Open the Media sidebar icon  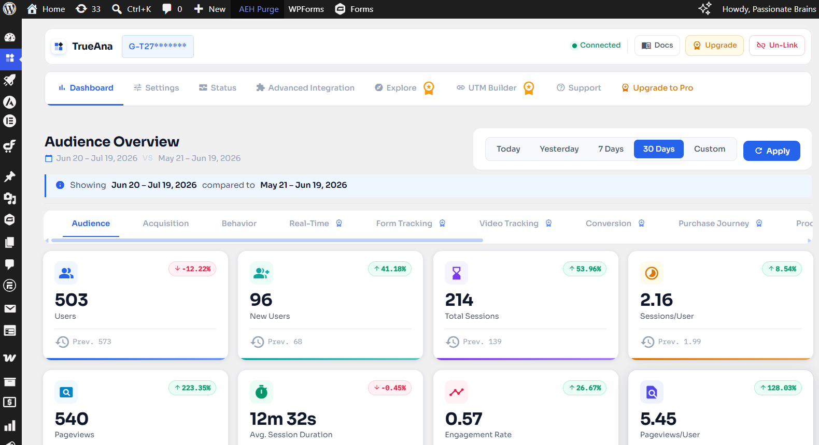pyautogui.click(x=10, y=198)
